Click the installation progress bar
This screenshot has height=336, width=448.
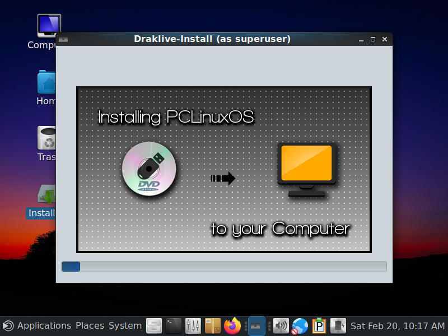(x=224, y=267)
